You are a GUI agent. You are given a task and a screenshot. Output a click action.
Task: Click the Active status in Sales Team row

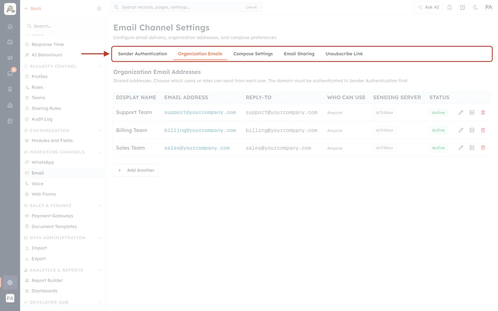click(x=438, y=148)
